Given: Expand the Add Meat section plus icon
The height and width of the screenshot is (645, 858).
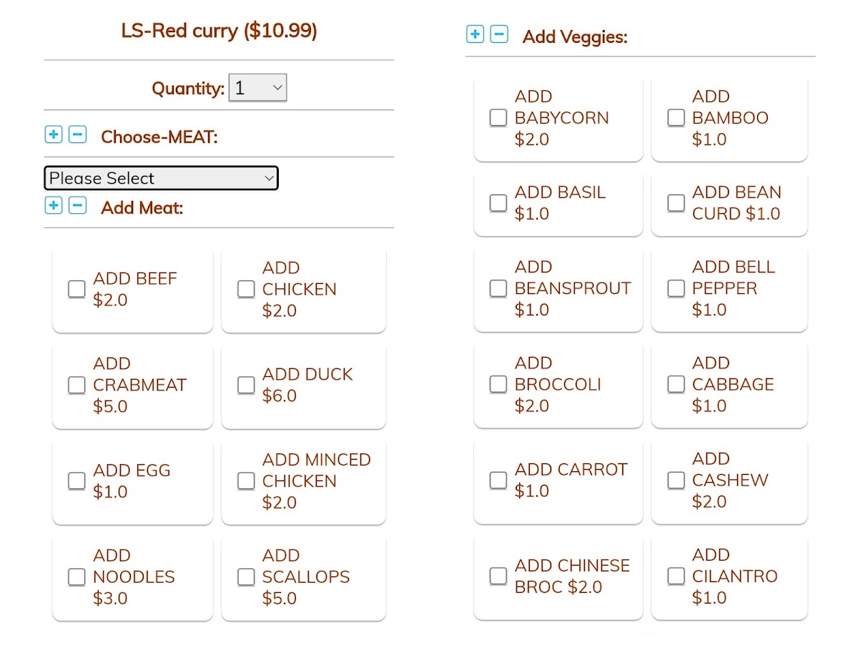Looking at the screenshot, I should point(54,206).
